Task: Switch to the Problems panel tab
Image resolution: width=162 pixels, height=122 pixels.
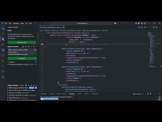Action: click(x=44, y=94)
